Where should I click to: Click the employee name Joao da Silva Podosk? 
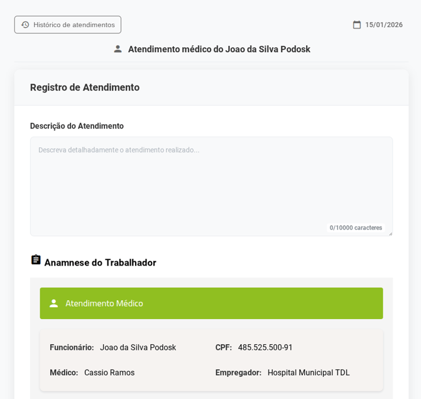tap(138, 347)
